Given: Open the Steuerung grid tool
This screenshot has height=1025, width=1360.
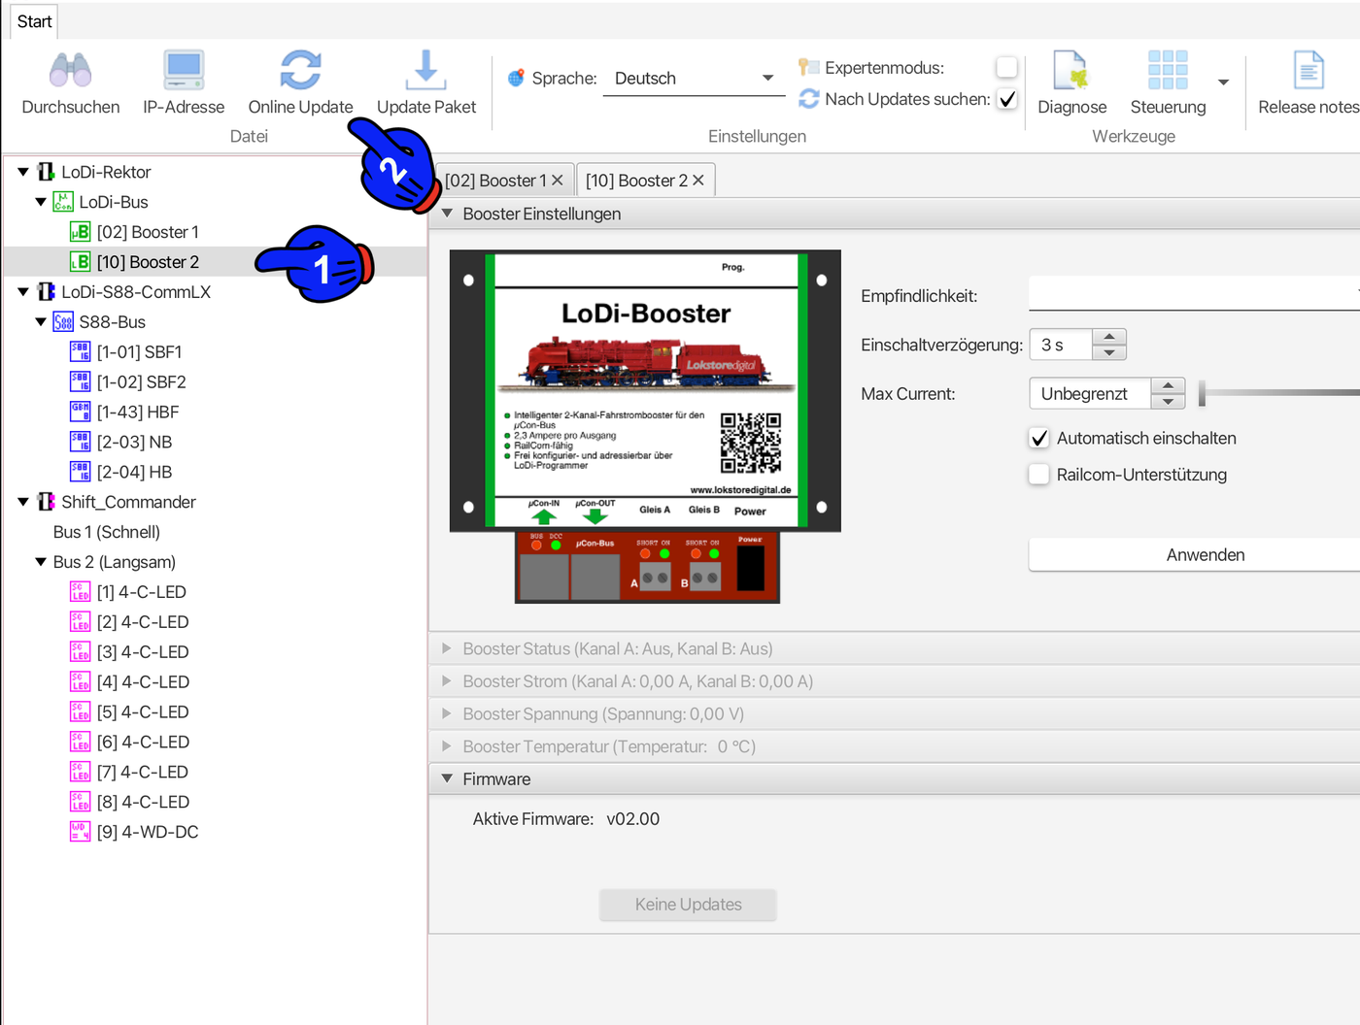Looking at the screenshot, I should (1168, 83).
